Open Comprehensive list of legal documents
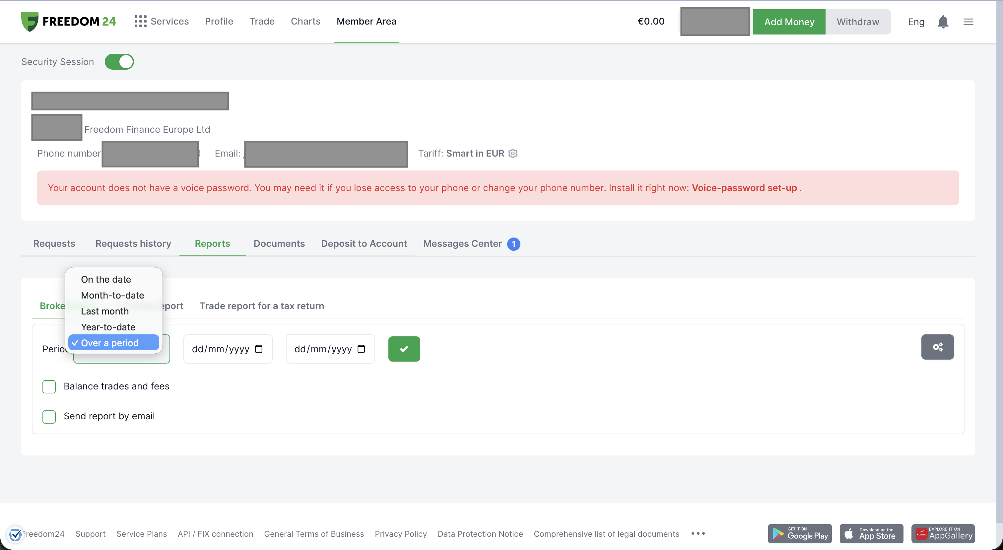The height and width of the screenshot is (550, 1003). coord(606,534)
